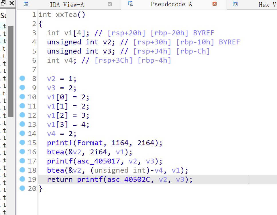Toggle breakpoint on line 19
Screen dimensions: 277x215
coord(22,179)
